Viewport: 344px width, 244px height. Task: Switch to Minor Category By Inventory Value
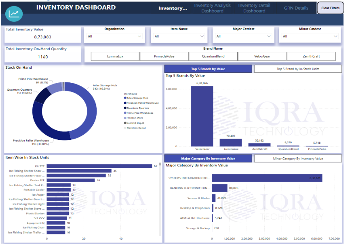pos(298,159)
